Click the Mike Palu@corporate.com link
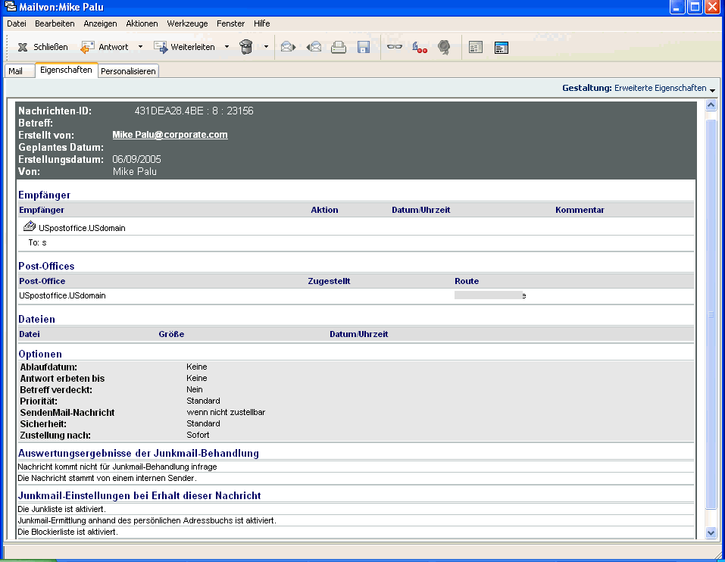 (170, 135)
